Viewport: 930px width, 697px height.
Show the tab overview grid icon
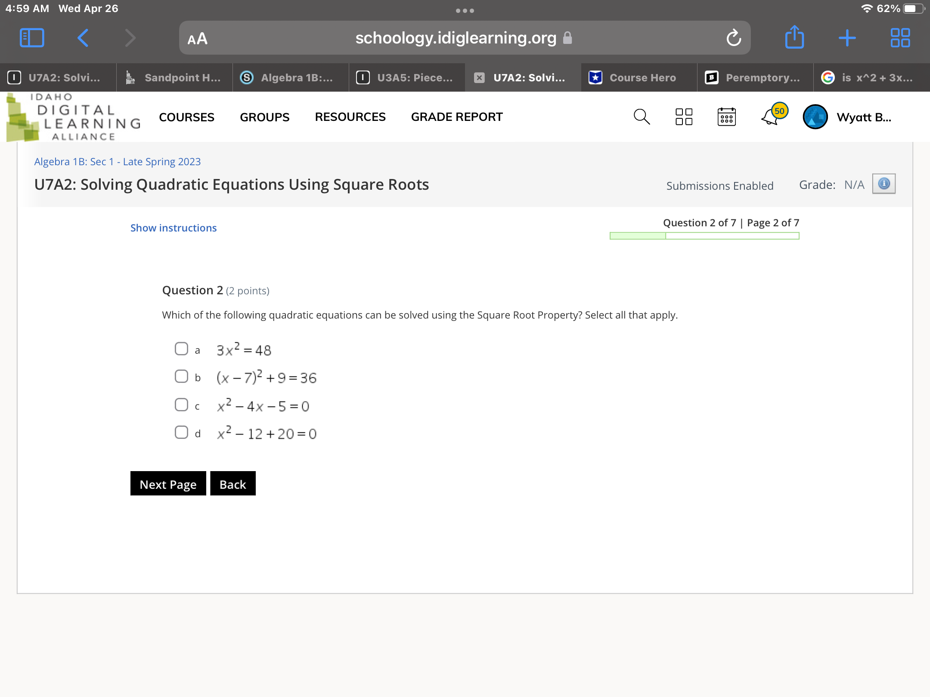pos(900,38)
